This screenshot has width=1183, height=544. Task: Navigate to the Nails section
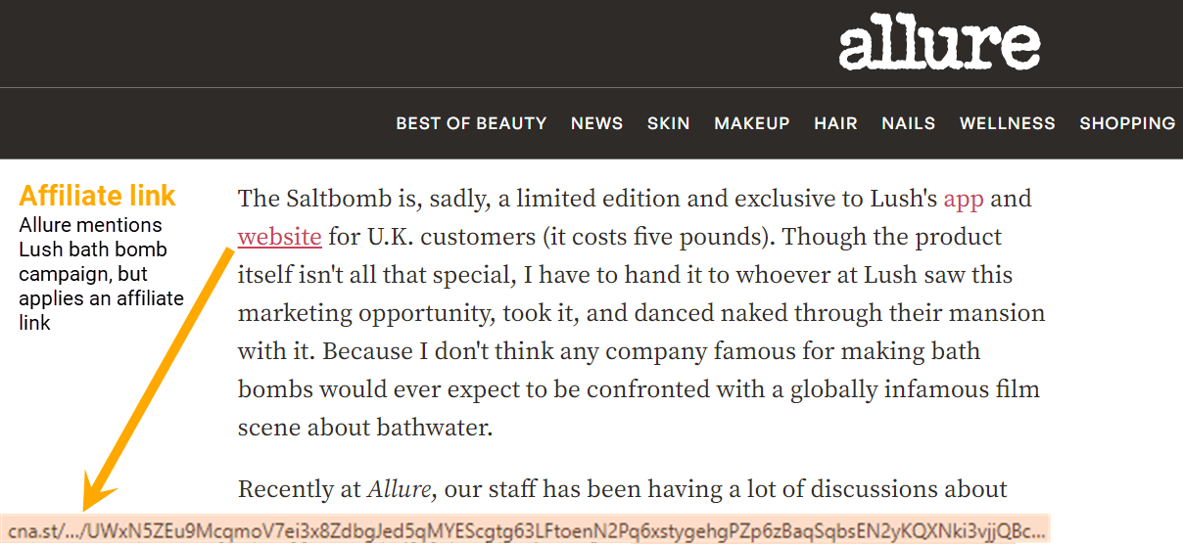[908, 123]
